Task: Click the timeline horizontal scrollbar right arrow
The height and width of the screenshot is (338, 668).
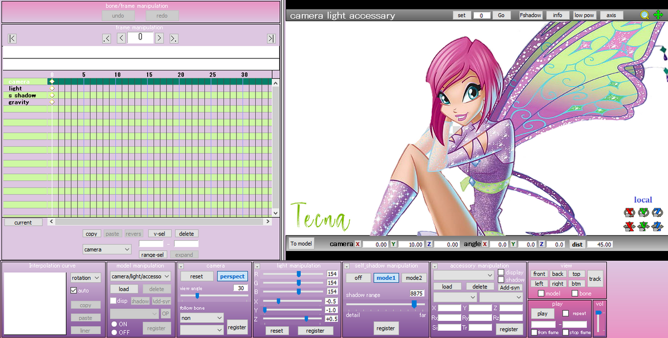Action: click(x=269, y=222)
